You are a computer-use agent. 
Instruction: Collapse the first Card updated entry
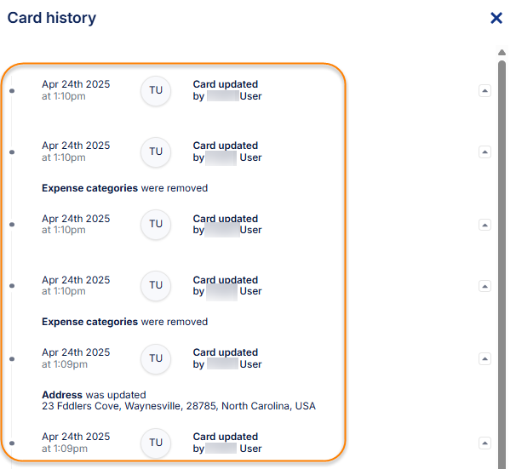click(484, 90)
